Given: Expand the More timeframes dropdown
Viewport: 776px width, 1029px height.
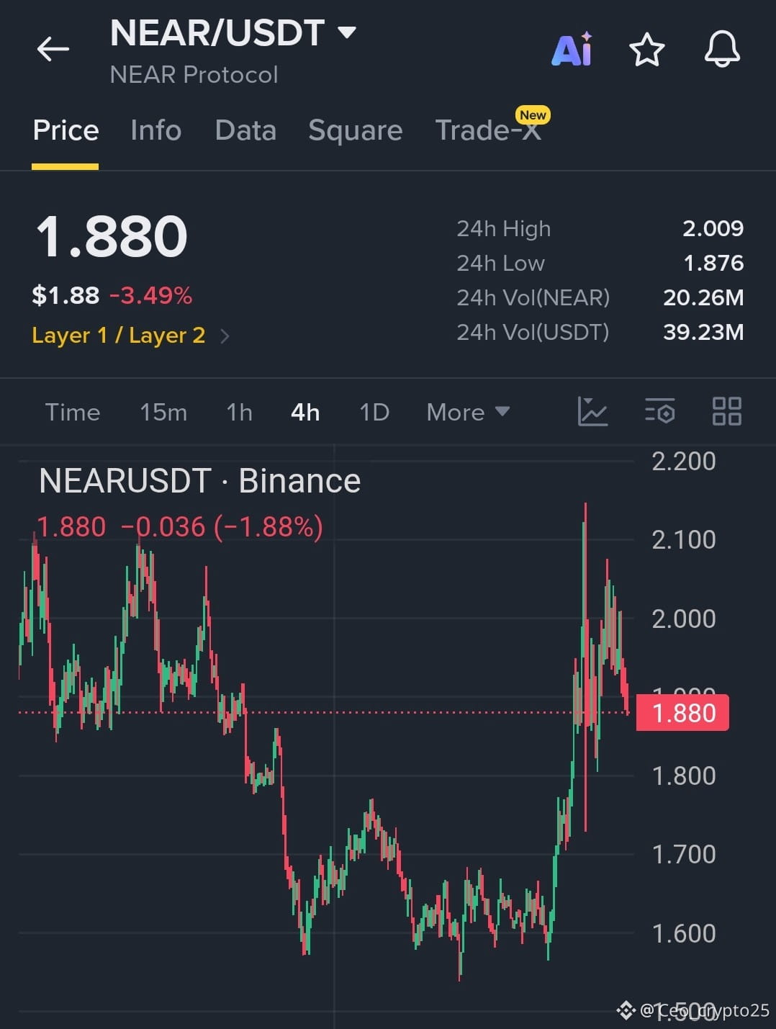Looking at the screenshot, I should tap(468, 412).
